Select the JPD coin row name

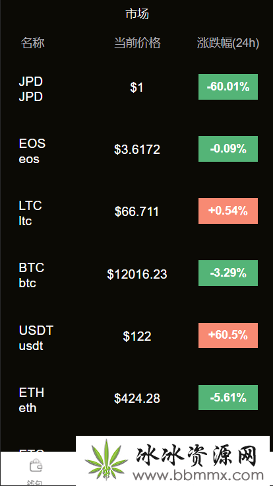(30, 89)
